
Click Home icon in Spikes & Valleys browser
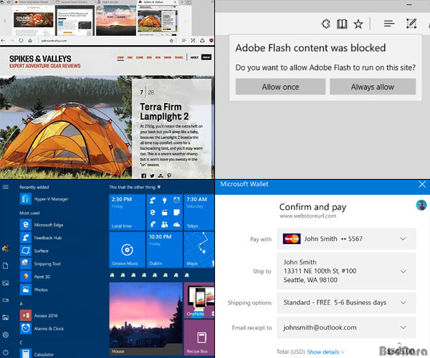coord(30,41)
